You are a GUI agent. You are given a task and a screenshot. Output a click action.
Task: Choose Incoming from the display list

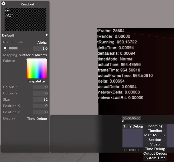(x=155, y=126)
